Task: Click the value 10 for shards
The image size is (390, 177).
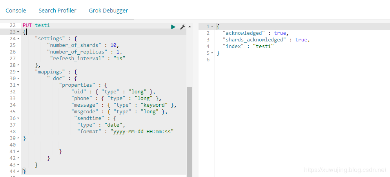Action: pos(113,45)
